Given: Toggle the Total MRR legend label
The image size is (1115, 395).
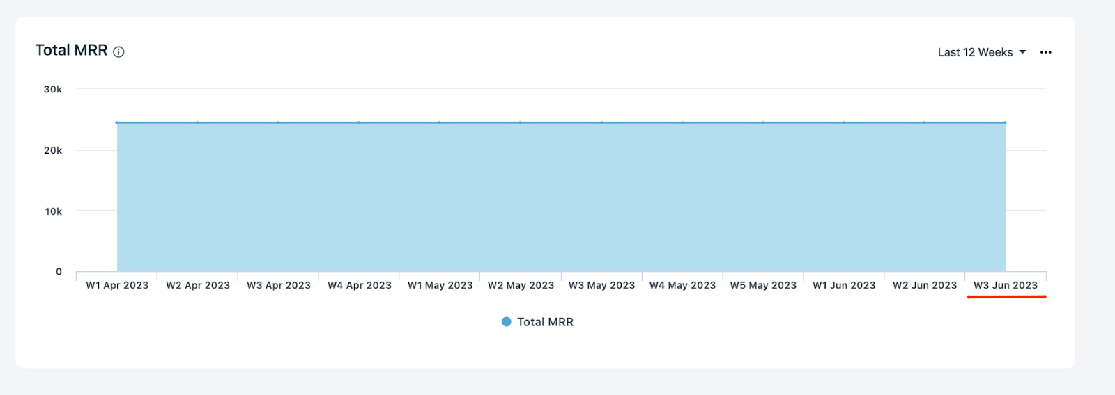Looking at the screenshot, I should click(545, 322).
